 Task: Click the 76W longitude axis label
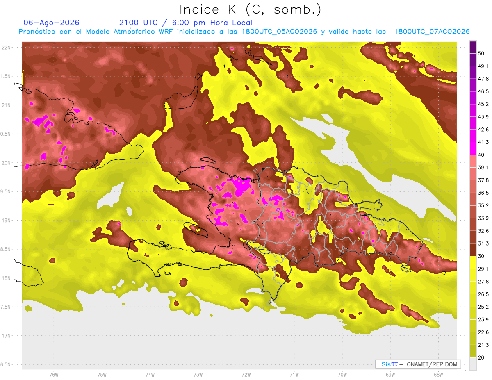click(54, 374)
